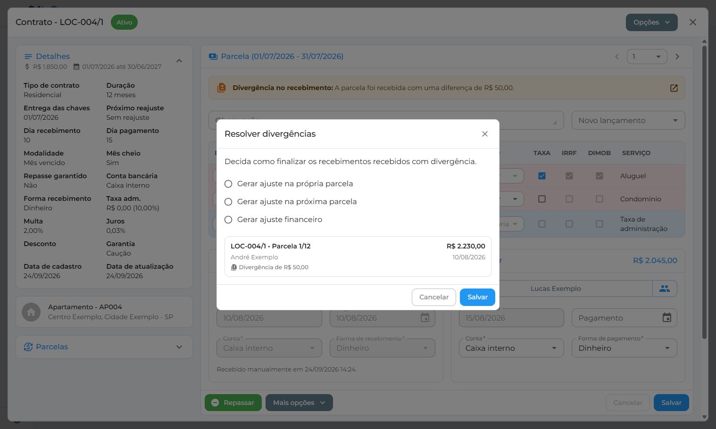Open people selector next to Lucas Exemplo
This screenshot has width=716, height=429.
(665, 289)
